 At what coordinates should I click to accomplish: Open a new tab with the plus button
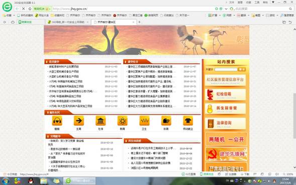[139, 22]
